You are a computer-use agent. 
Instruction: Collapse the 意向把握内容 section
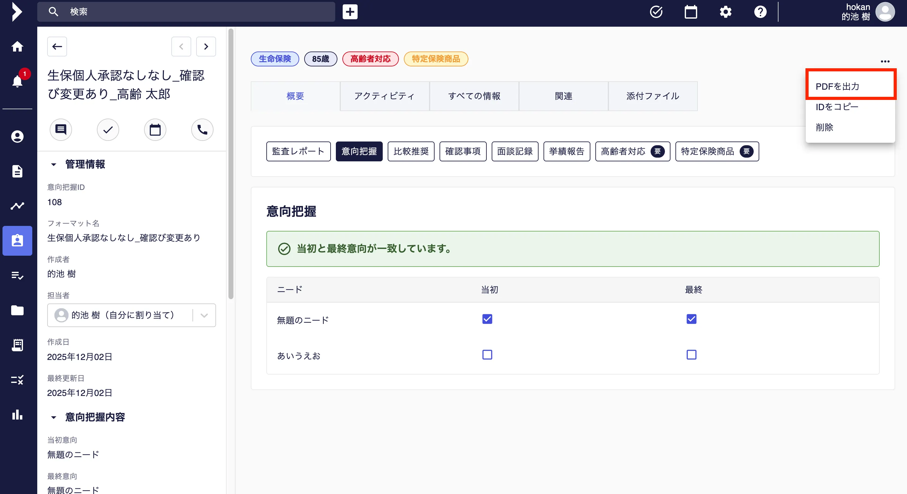[53, 417]
